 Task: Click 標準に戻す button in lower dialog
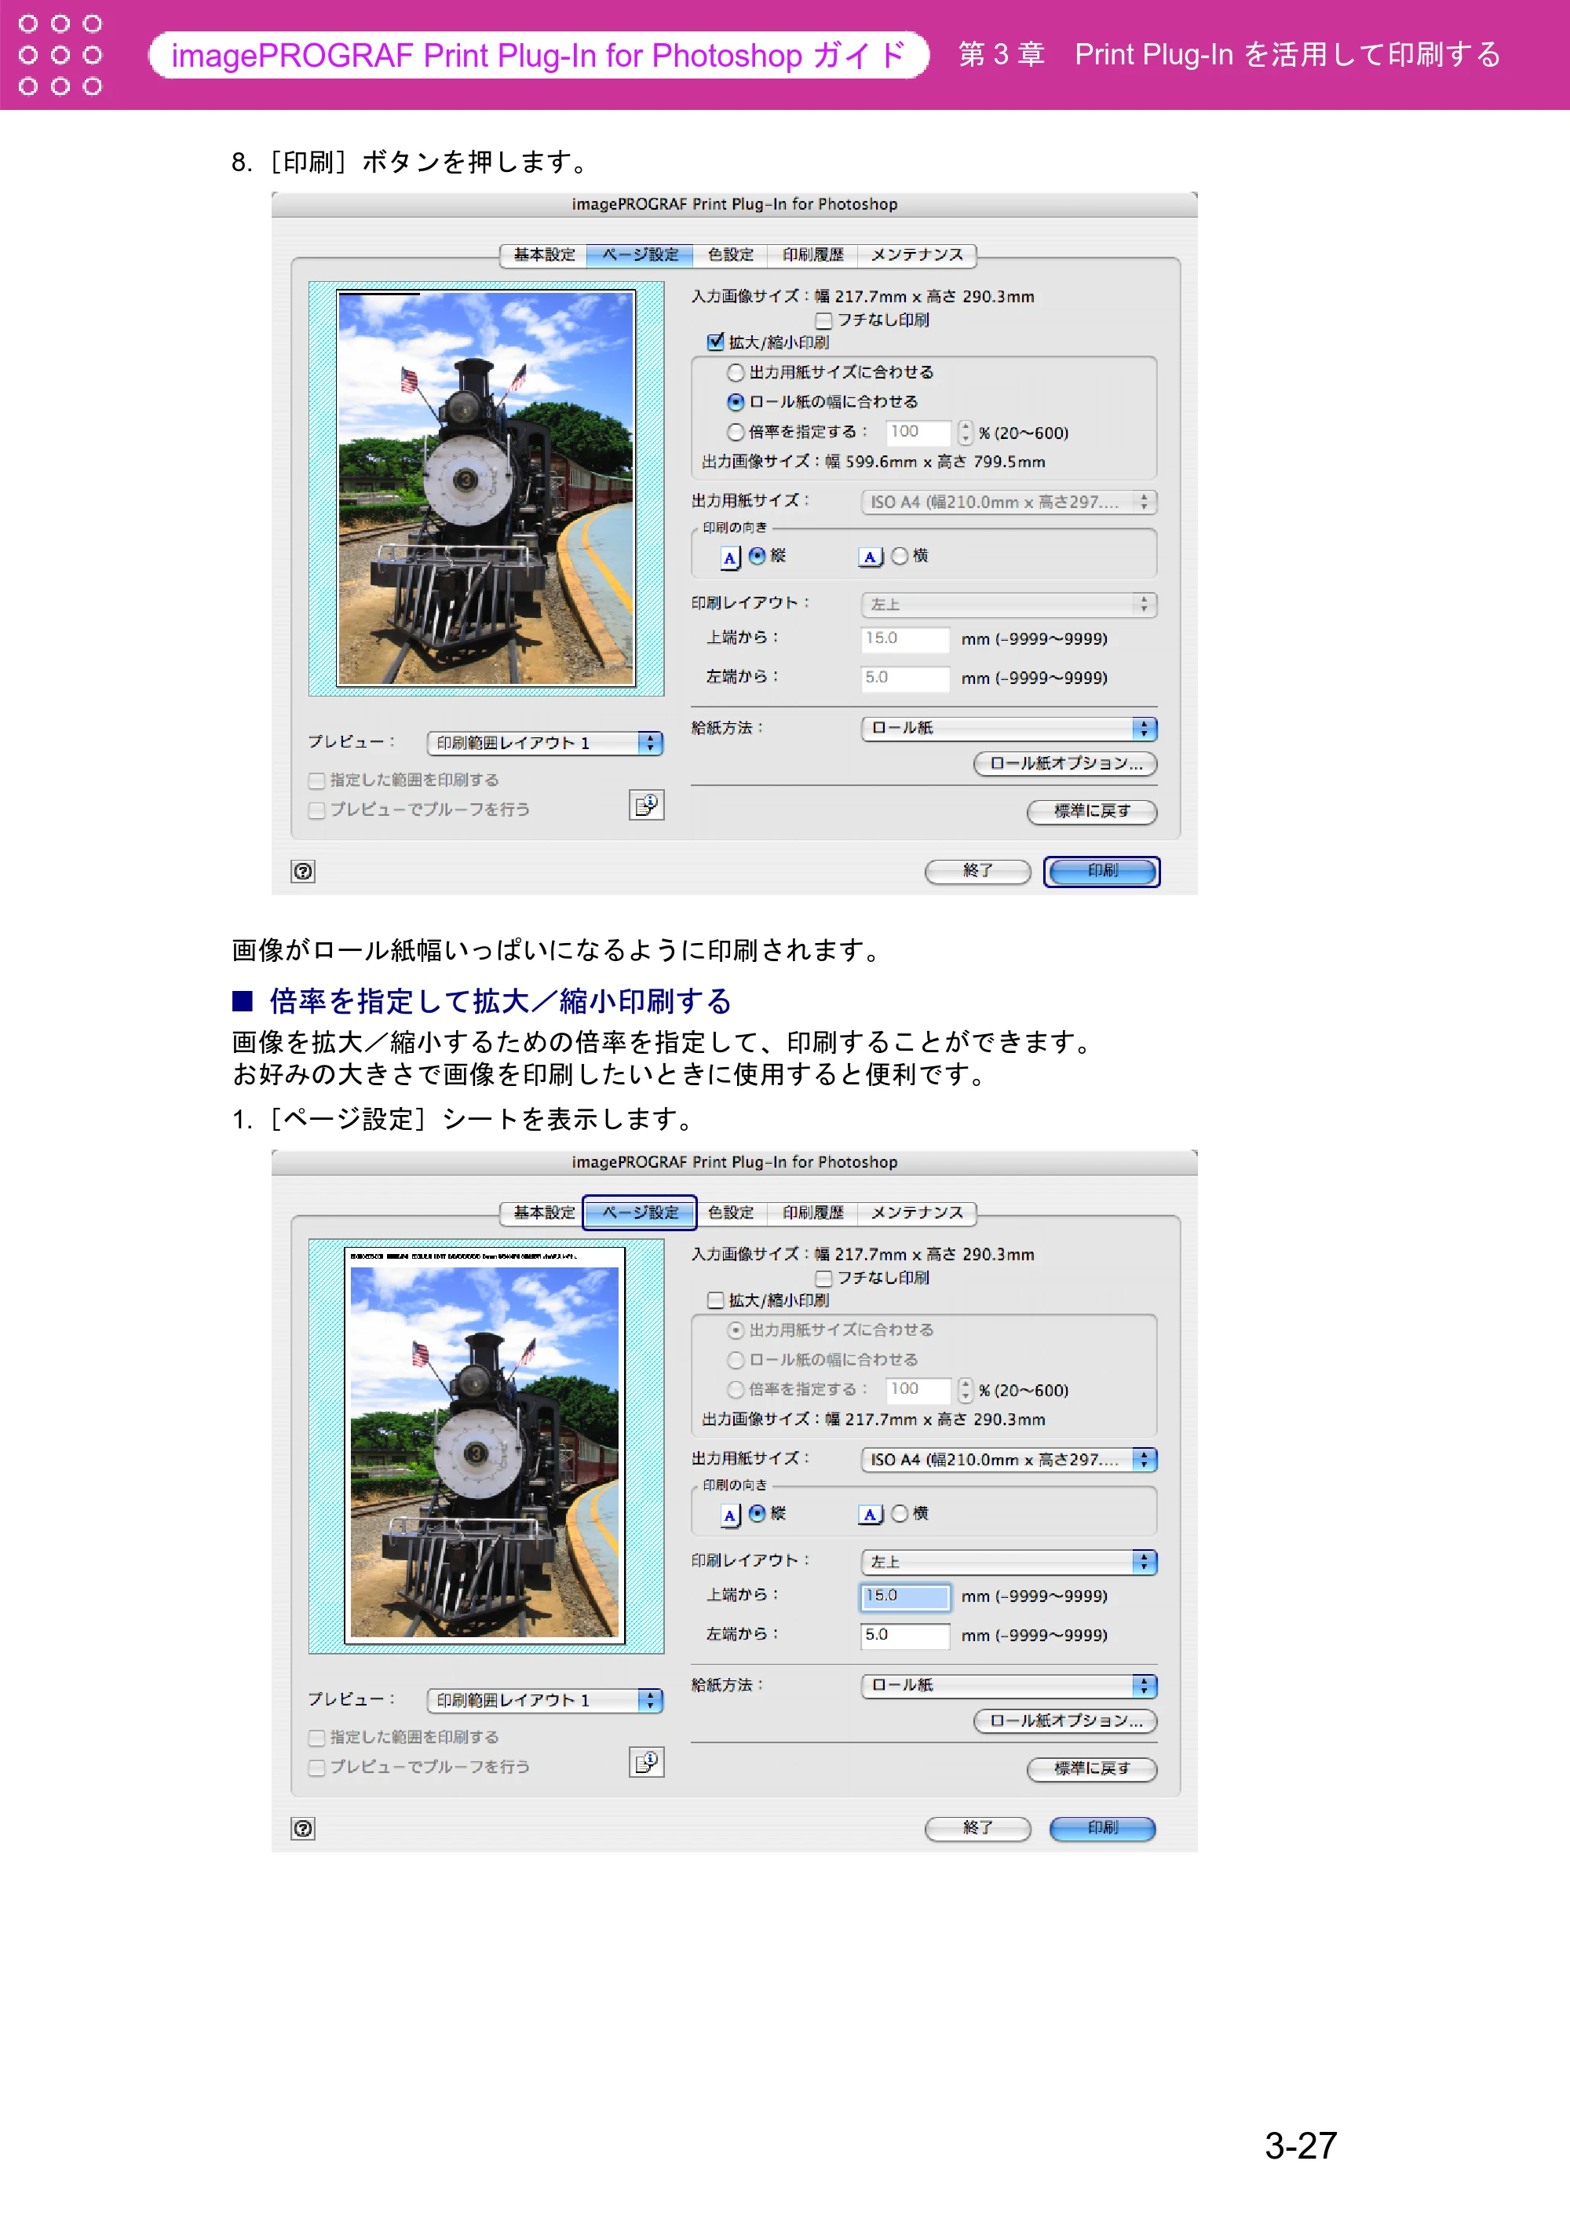[x=1092, y=1769]
